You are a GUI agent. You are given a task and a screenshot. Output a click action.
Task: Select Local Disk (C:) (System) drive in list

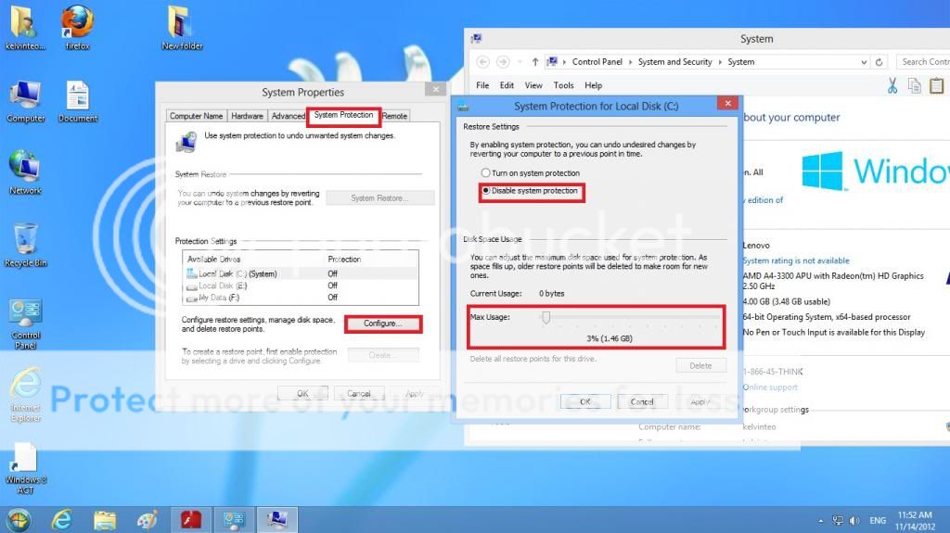point(237,273)
